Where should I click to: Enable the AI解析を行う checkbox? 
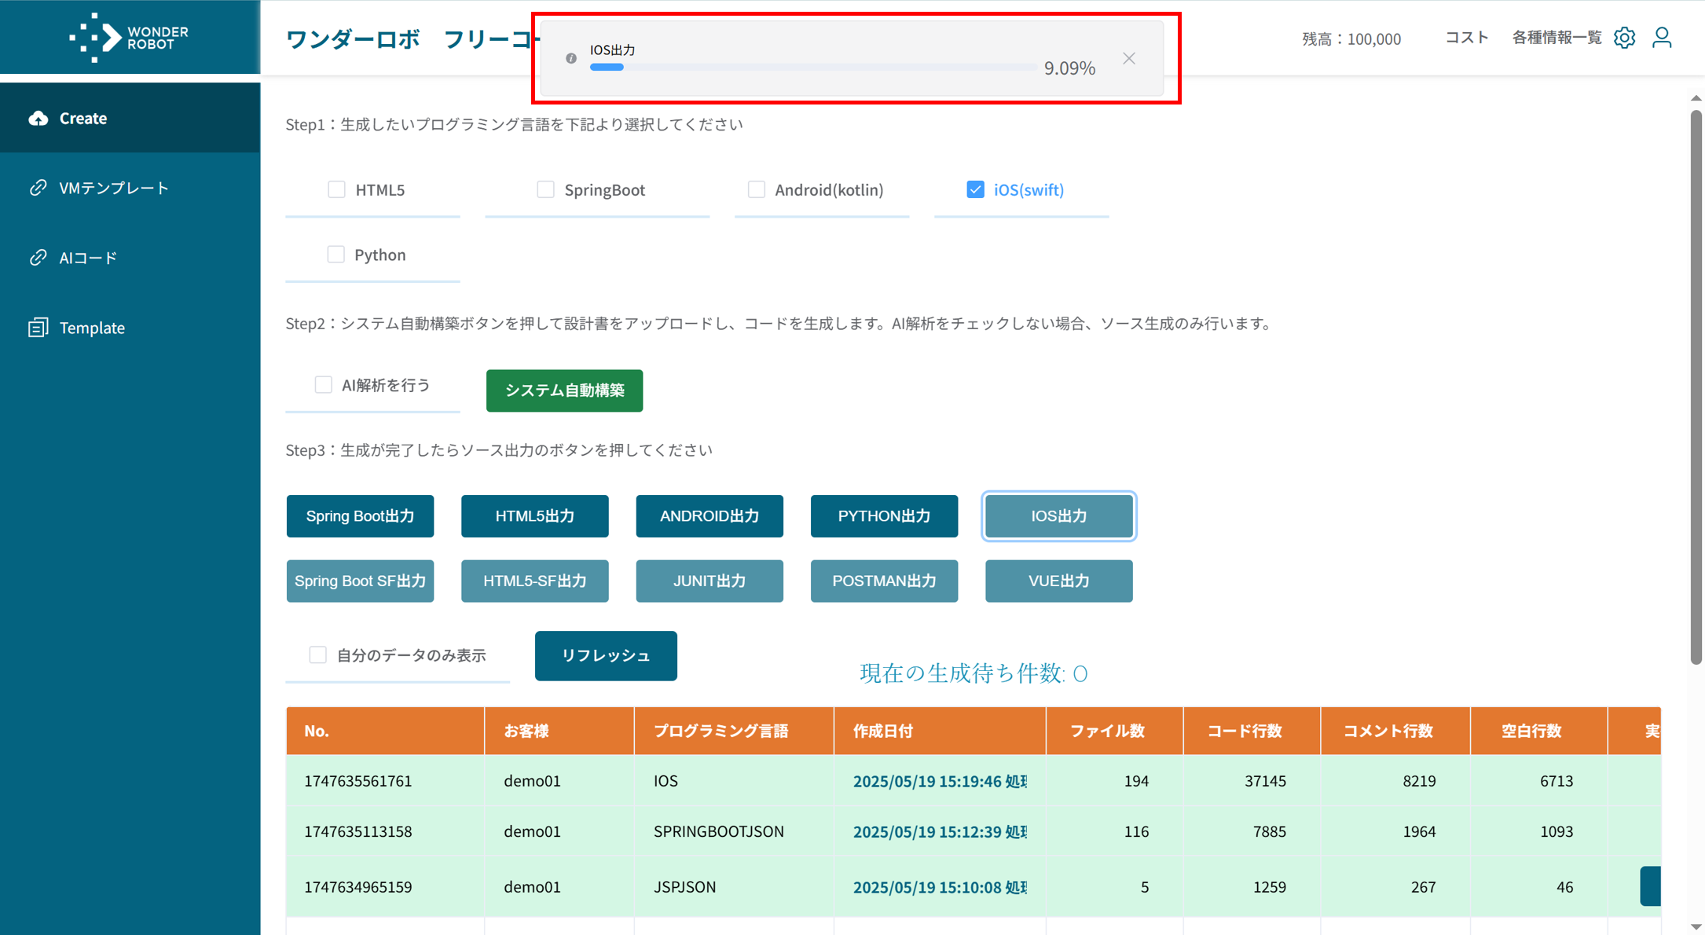click(323, 384)
